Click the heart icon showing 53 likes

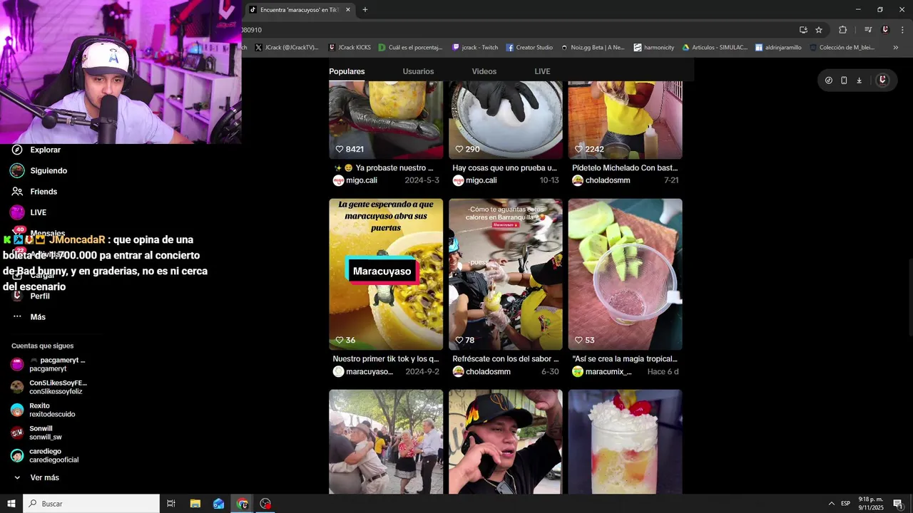tap(578, 340)
